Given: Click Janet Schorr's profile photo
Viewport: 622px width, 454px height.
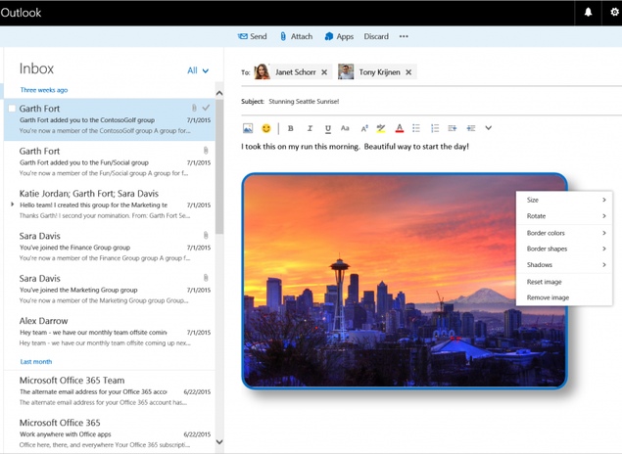Looking at the screenshot, I should point(262,71).
